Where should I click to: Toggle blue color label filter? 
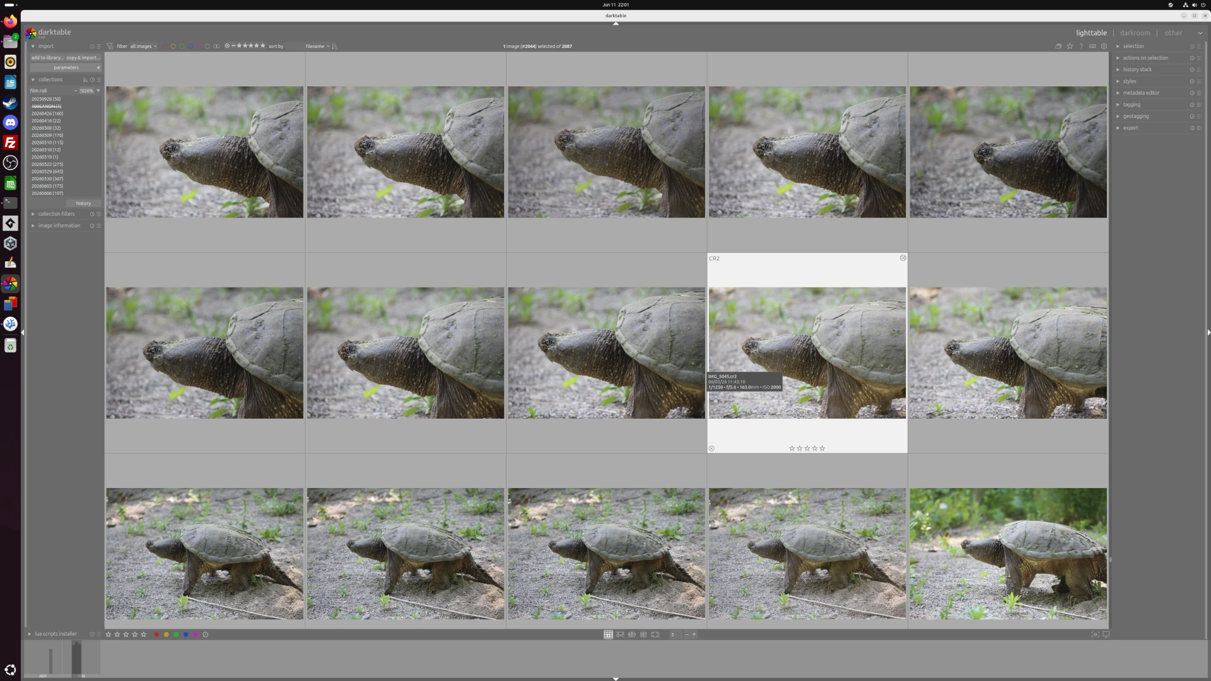[190, 46]
